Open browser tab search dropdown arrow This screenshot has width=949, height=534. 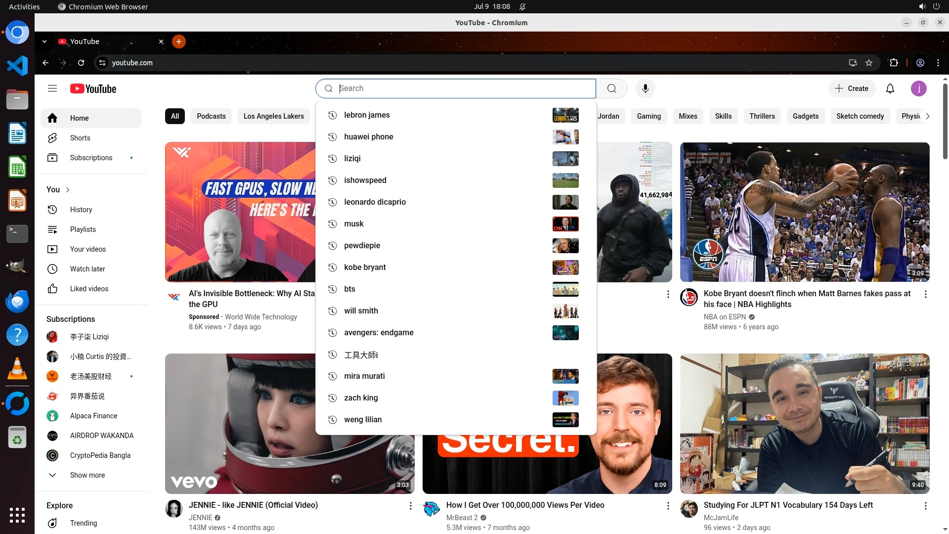pyautogui.click(x=44, y=42)
